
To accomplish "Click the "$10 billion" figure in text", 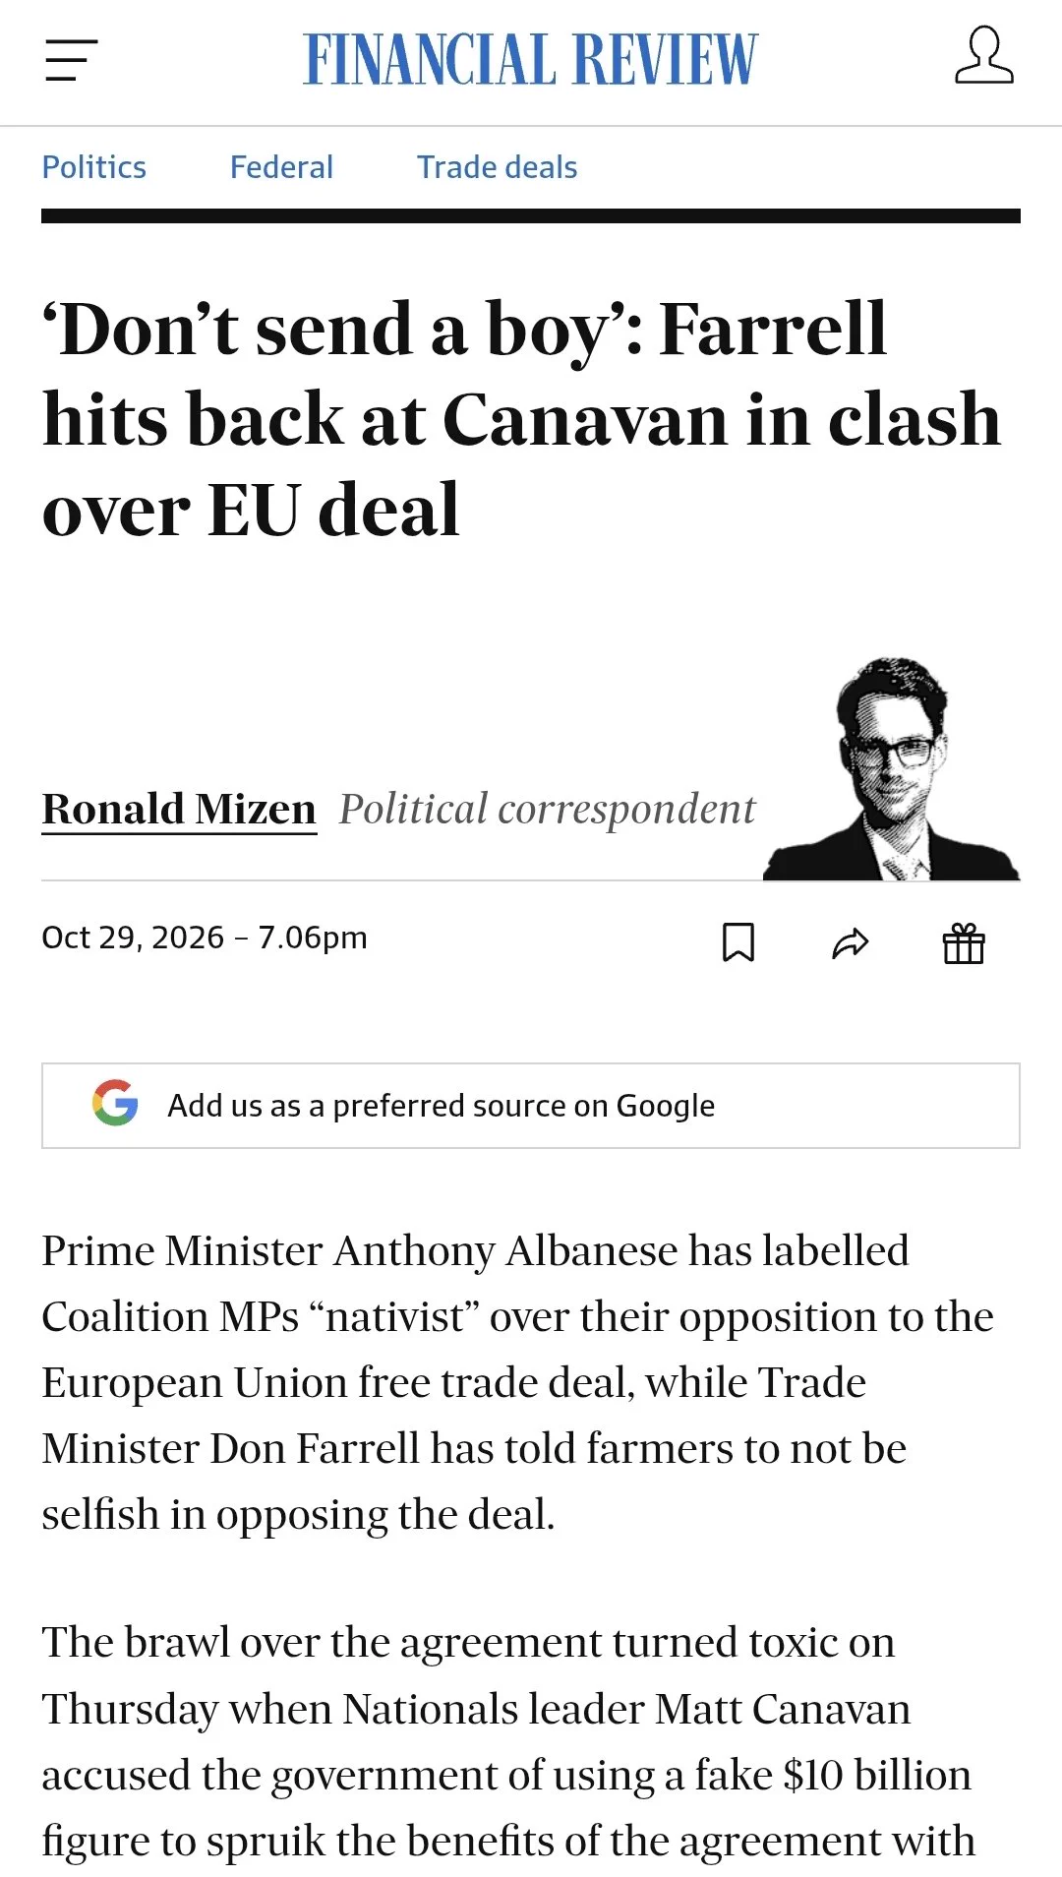I will pos(877,1775).
